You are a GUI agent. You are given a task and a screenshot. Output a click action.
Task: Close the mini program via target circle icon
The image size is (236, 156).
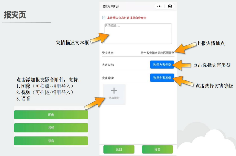[x=170, y=6]
